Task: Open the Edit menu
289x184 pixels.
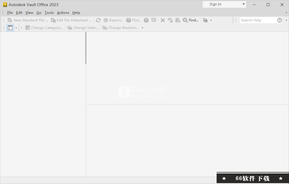Action: (x=19, y=13)
